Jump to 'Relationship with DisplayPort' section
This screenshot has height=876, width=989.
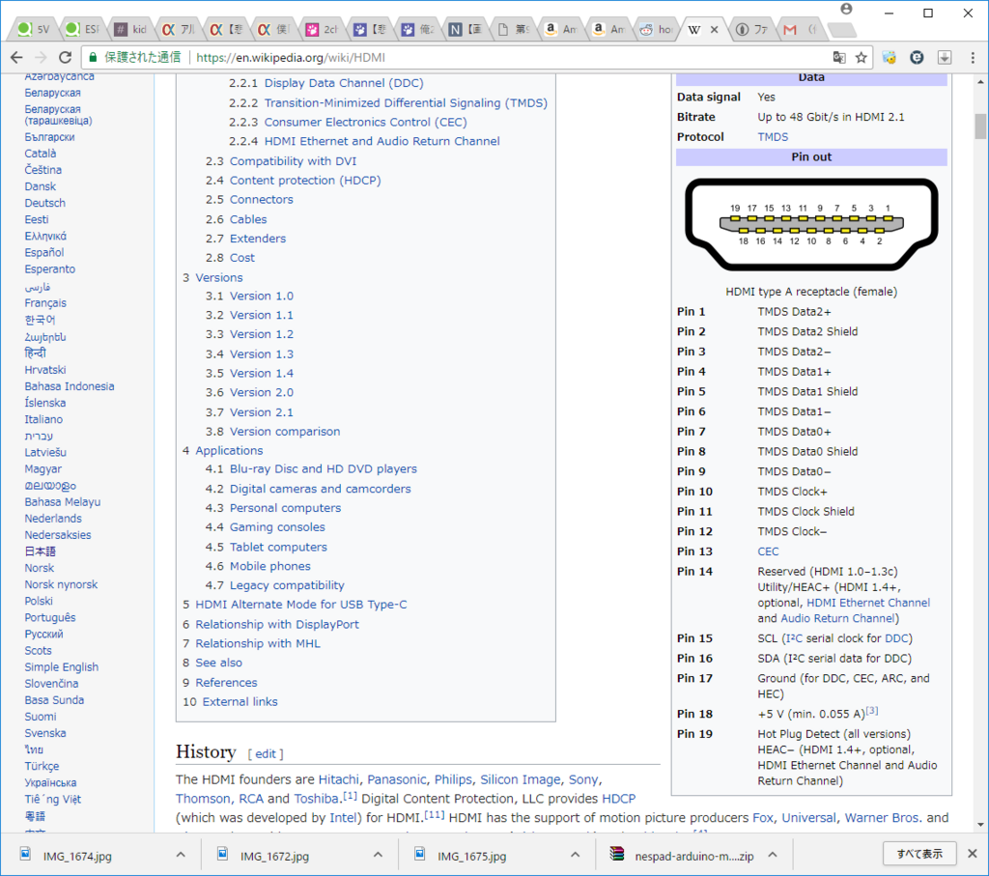tap(277, 624)
